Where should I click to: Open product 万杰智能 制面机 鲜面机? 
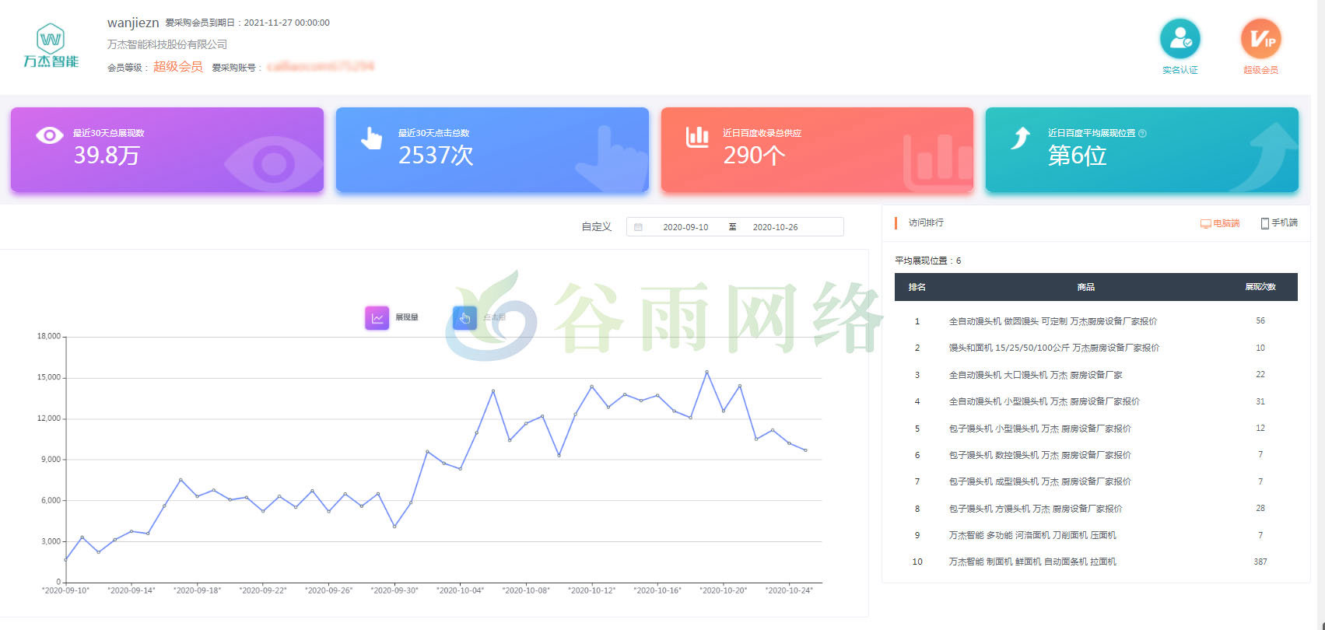(1032, 562)
